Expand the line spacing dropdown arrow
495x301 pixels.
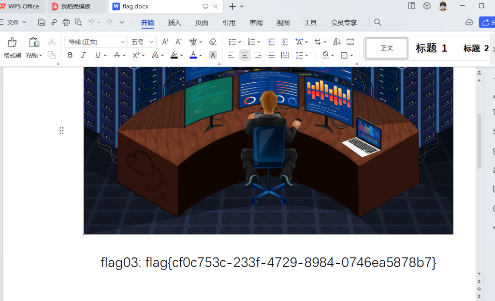tap(307, 55)
